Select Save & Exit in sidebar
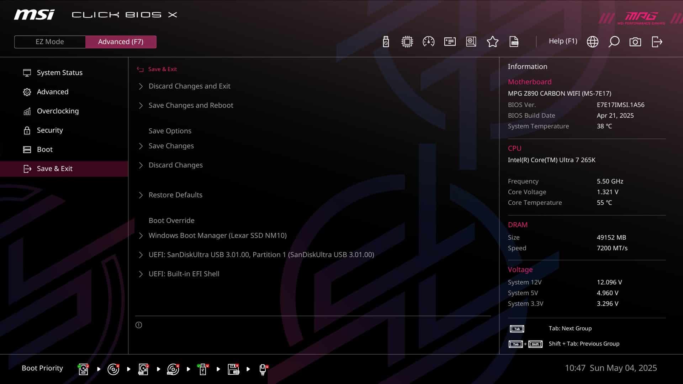 [x=64, y=169]
